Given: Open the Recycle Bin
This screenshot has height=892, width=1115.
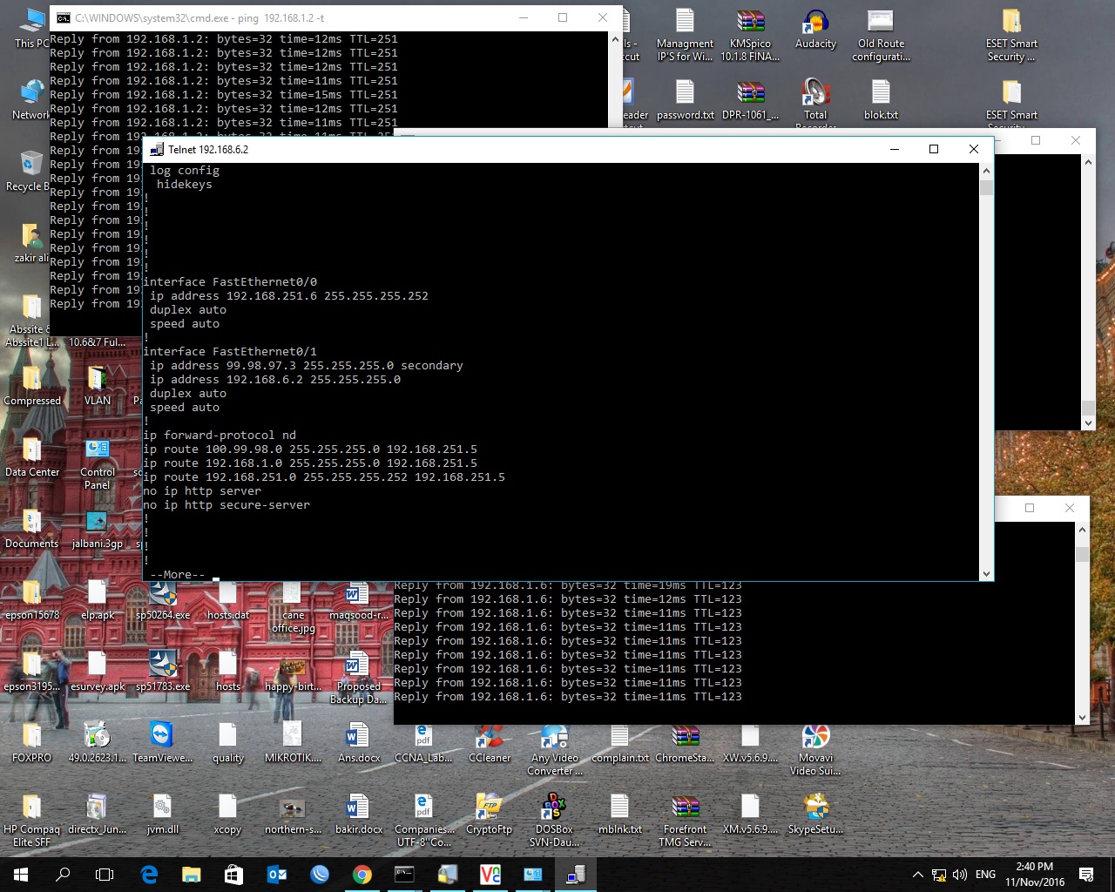Looking at the screenshot, I should pos(30,161).
